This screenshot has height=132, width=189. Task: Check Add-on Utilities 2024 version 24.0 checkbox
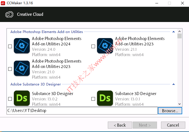pos(10,46)
